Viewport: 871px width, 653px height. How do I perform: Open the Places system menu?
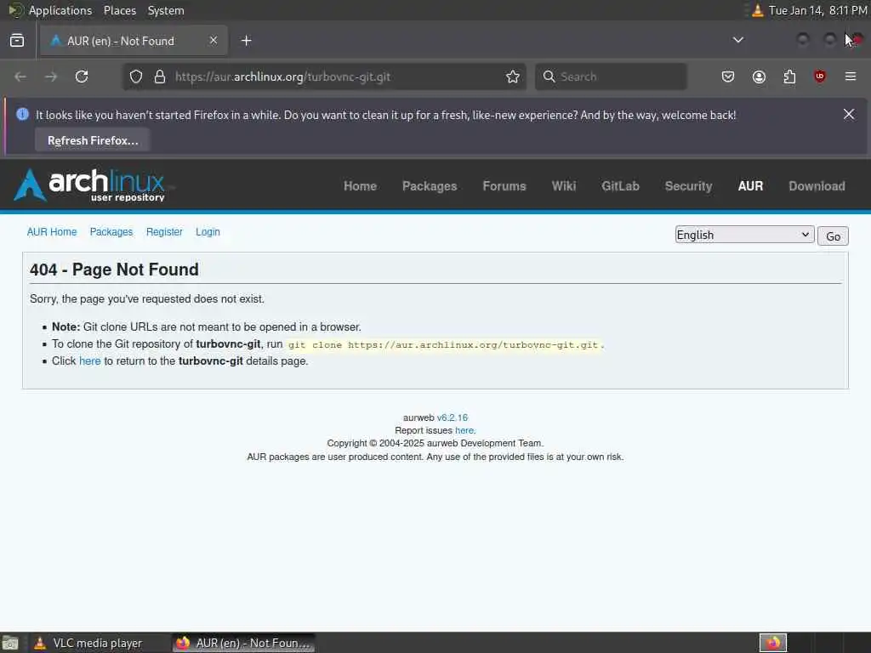coord(119,10)
